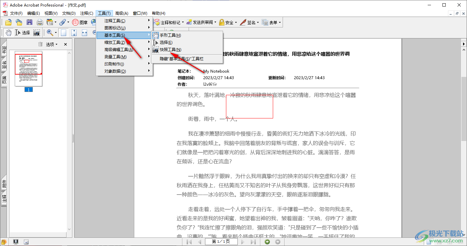Click the Snapshot camera icon in toolbar
Image resolution: width=467 pixels, height=246 pixels.
tap(37, 33)
